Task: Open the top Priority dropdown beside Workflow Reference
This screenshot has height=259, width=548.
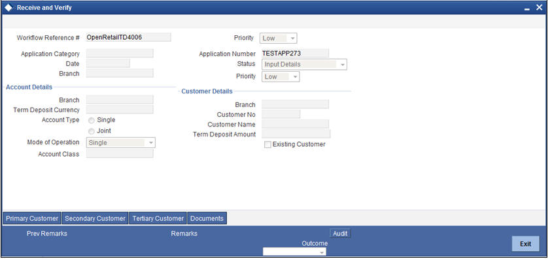Action: tap(278, 38)
